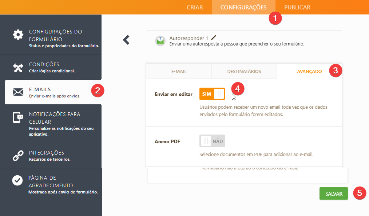Click the Autoresponder green envelope icon
Viewport: 369px width, 216px height.
tap(160, 41)
